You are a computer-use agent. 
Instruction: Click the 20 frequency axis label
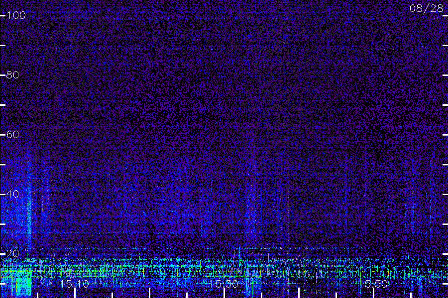[12, 253]
